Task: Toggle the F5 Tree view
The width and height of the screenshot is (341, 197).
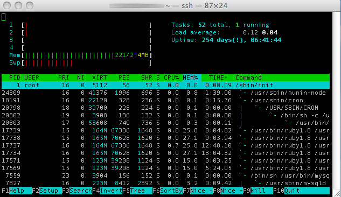Action: 137,191
